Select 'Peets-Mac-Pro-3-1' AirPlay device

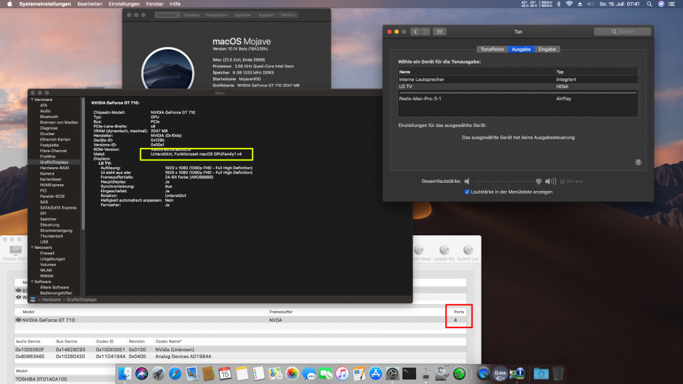coord(518,99)
